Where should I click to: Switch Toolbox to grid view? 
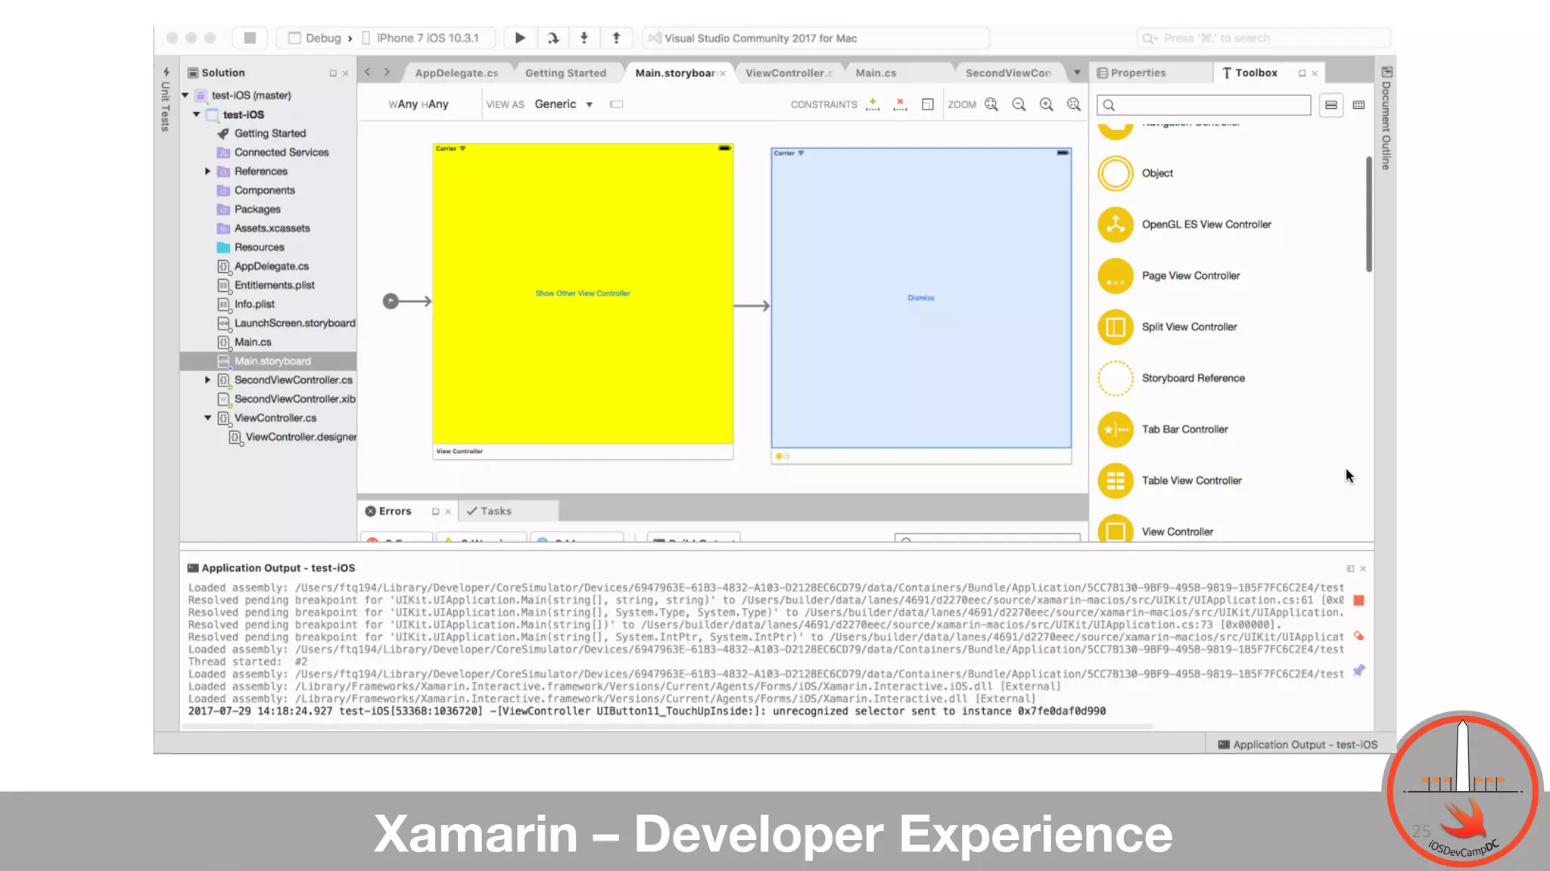coord(1359,104)
